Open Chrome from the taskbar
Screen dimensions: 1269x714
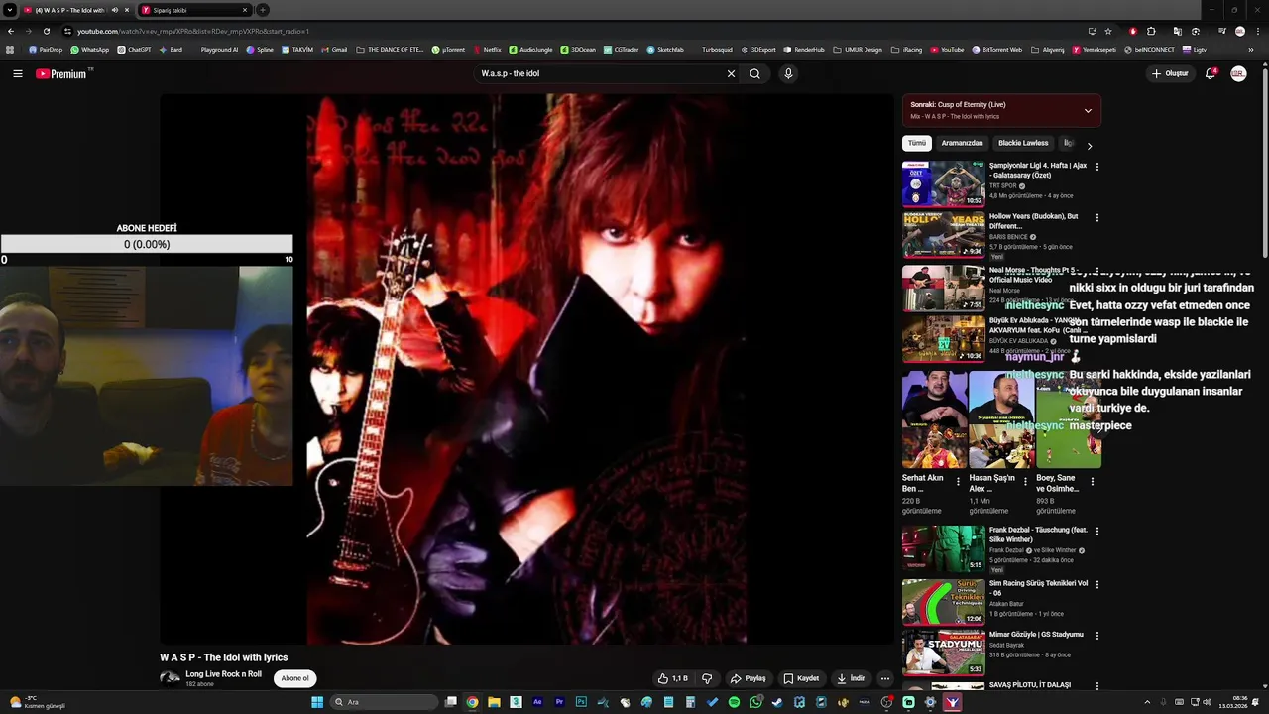click(x=472, y=702)
